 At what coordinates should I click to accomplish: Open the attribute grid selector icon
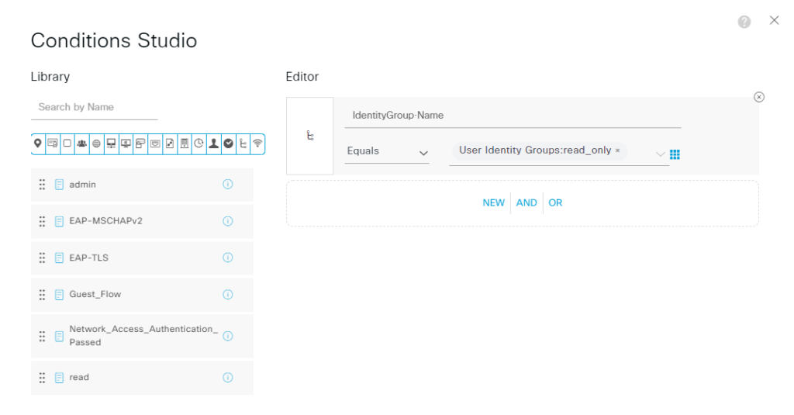[675, 154]
